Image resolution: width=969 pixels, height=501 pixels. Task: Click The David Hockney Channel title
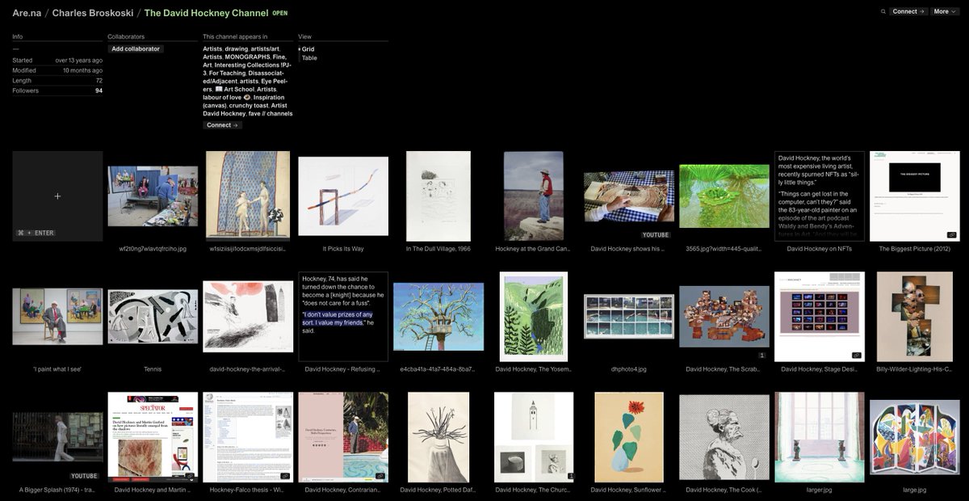(204, 13)
